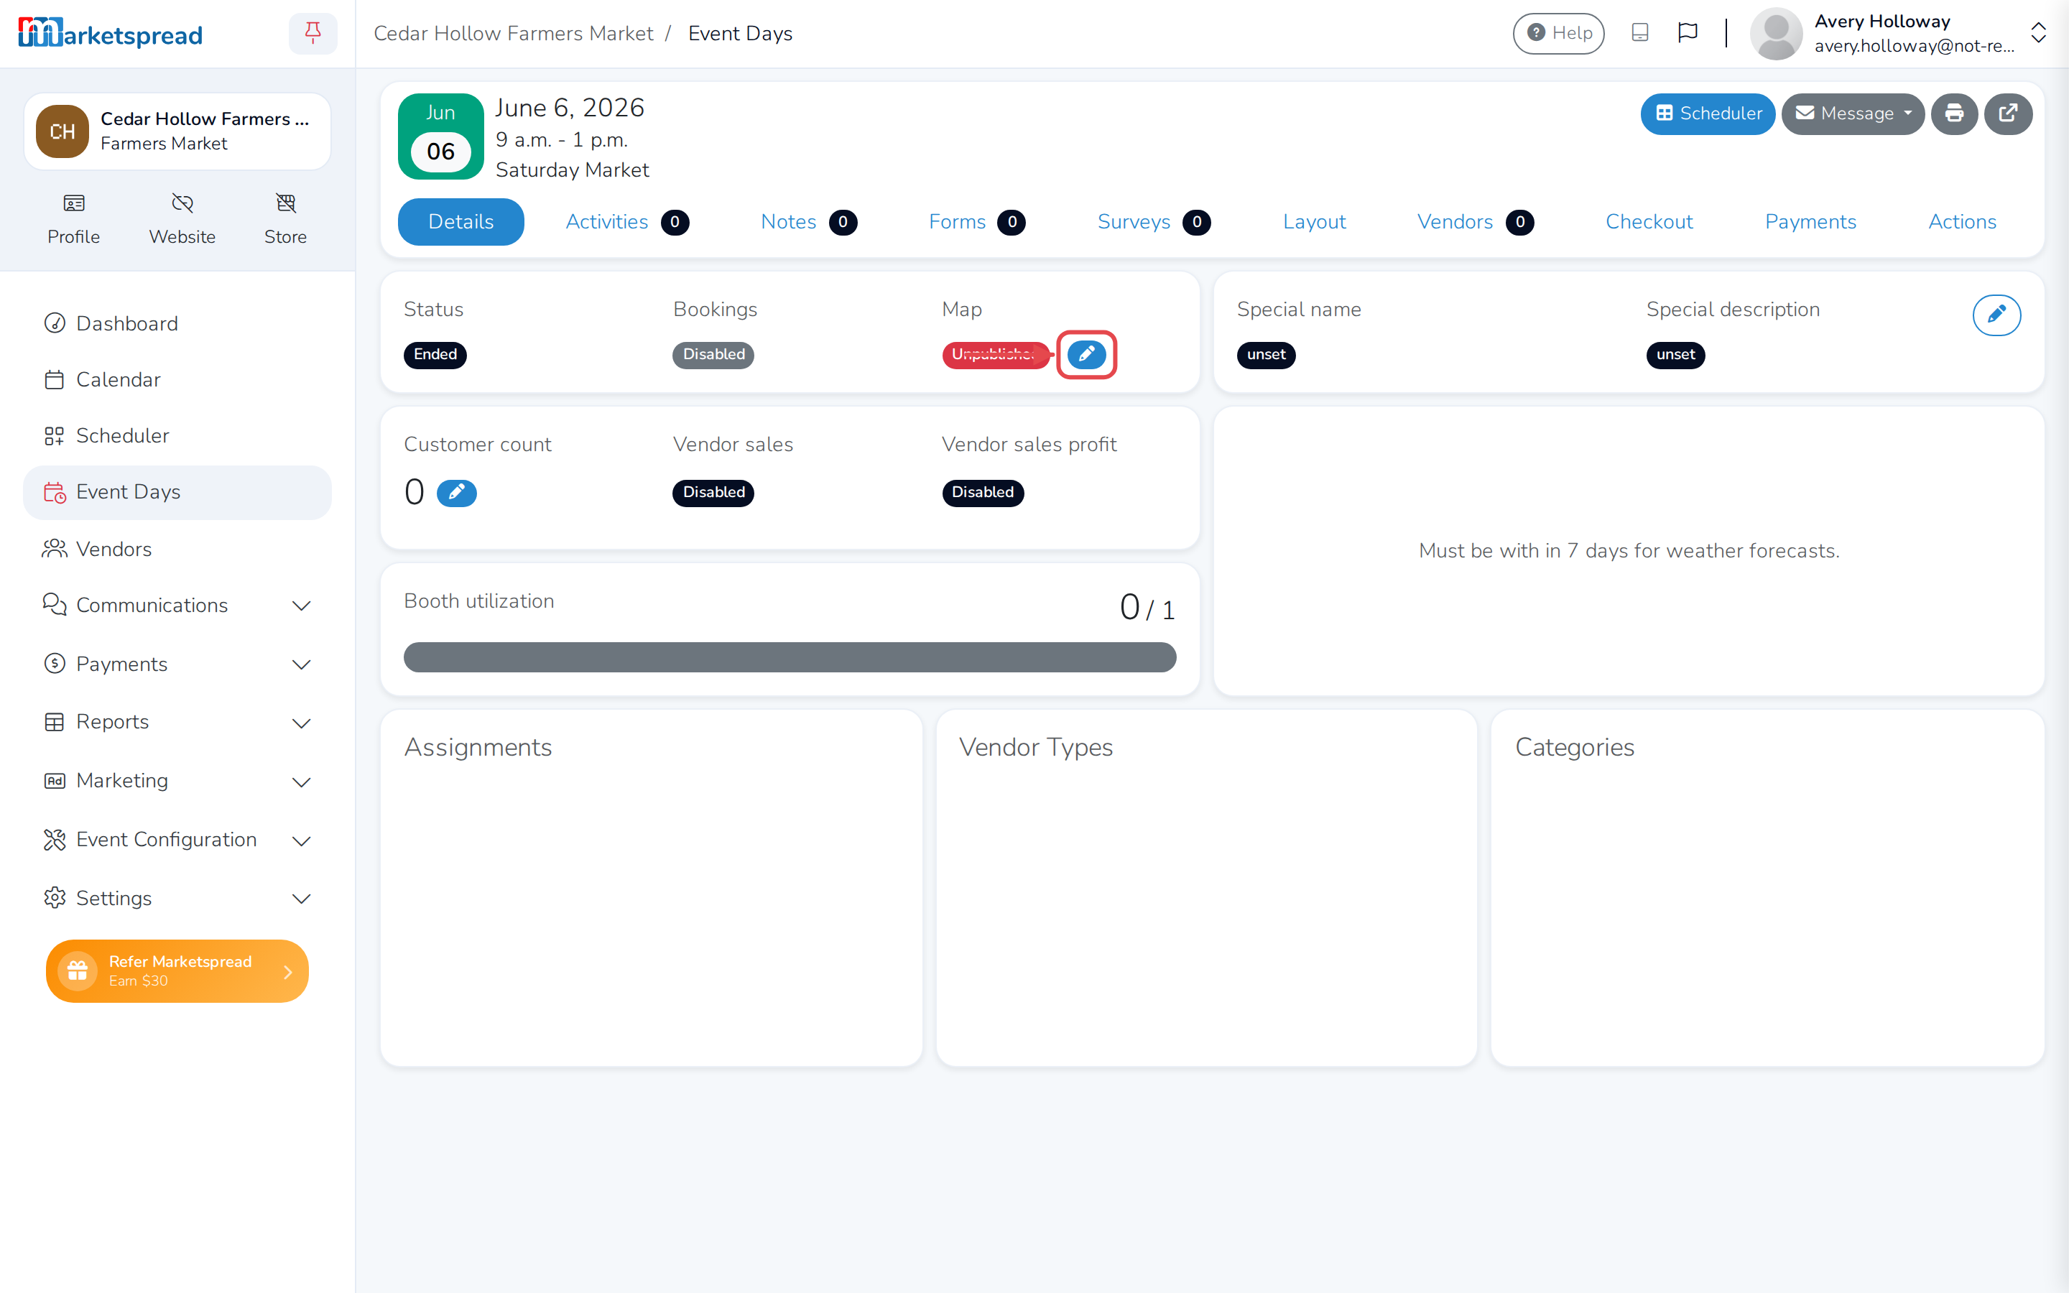Viewport: 2069px width, 1293px height.
Task: Switch to the Activities tab
Action: tap(626, 223)
